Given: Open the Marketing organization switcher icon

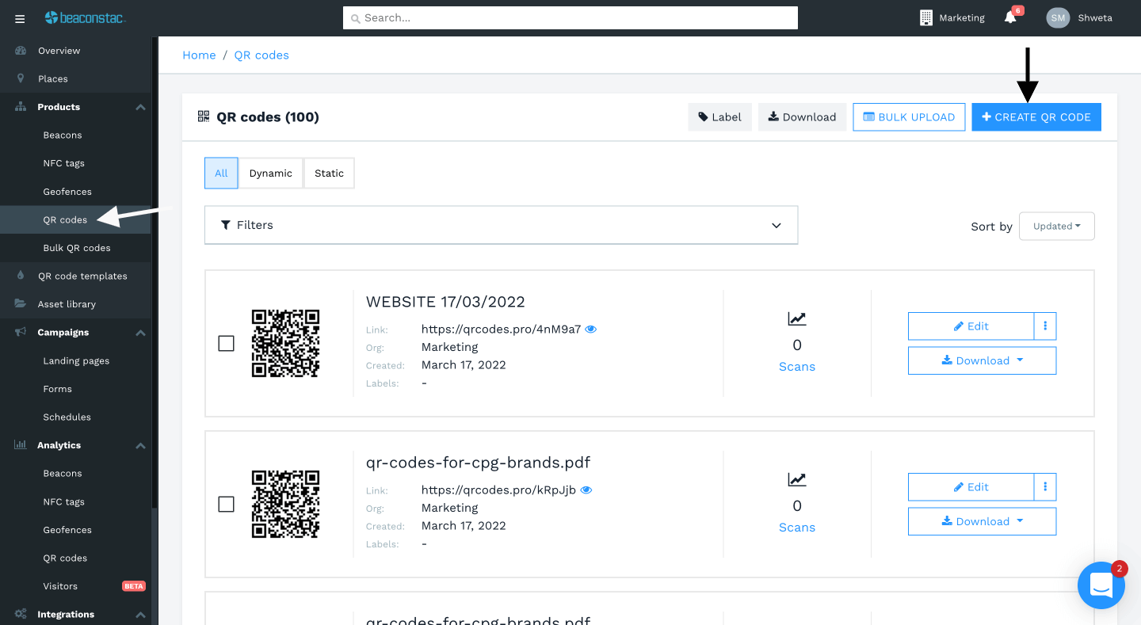Looking at the screenshot, I should [x=926, y=17].
